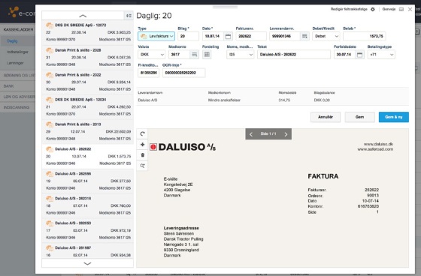Click the Genveje keyboard shortcuts icon
The image size is (421, 276).
pyautogui.click(x=401, y=10)
